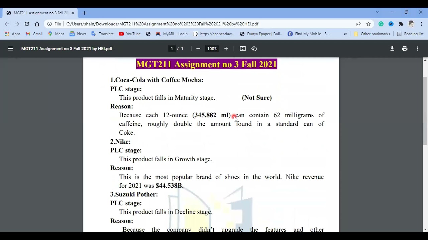428x240 pixels.
Task: Share this page icon in address bar
Action: click(358, 24)
